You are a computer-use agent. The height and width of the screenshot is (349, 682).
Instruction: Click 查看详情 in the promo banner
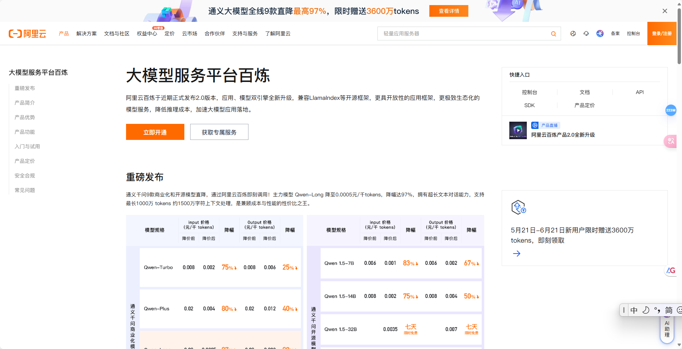coord(448,11)
